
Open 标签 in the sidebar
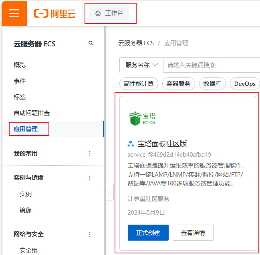20,97
